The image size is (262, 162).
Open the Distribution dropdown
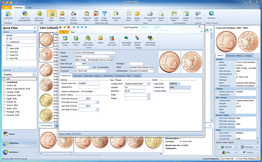pyautogui.click(x=155, y=71)
